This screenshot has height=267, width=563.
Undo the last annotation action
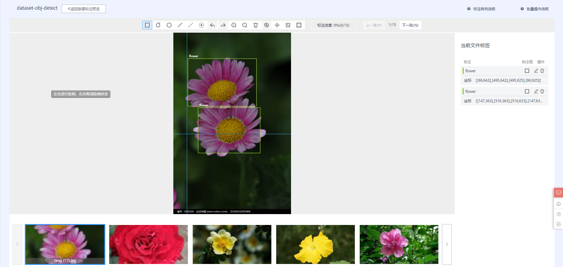pyautogui.click(x=212, y=25)
